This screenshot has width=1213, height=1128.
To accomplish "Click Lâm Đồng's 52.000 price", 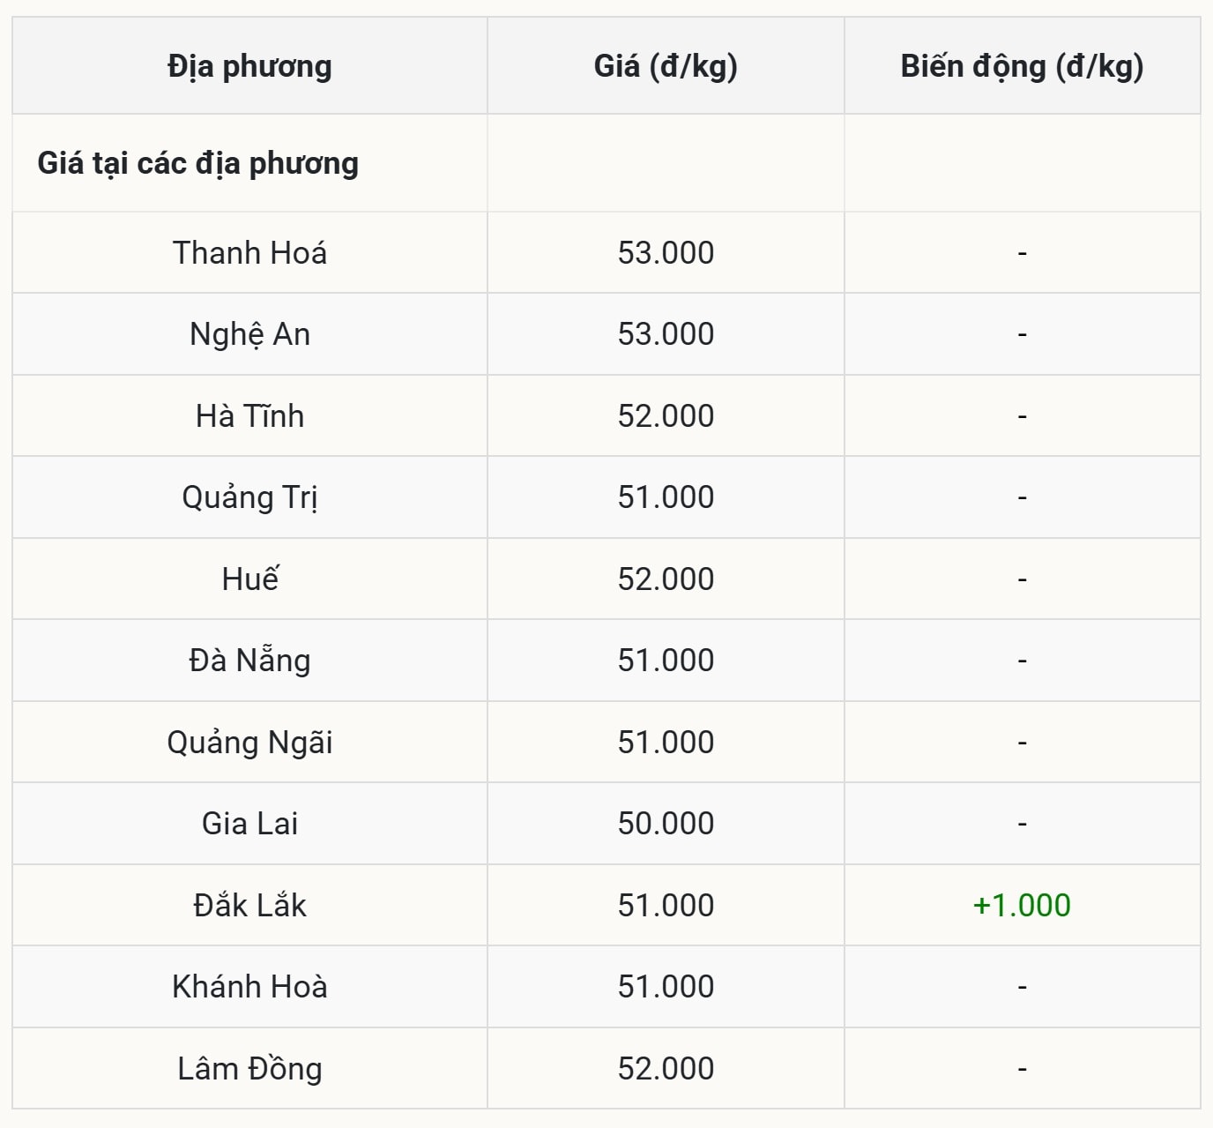I will pyautogui.click(x=666, y=1069).
